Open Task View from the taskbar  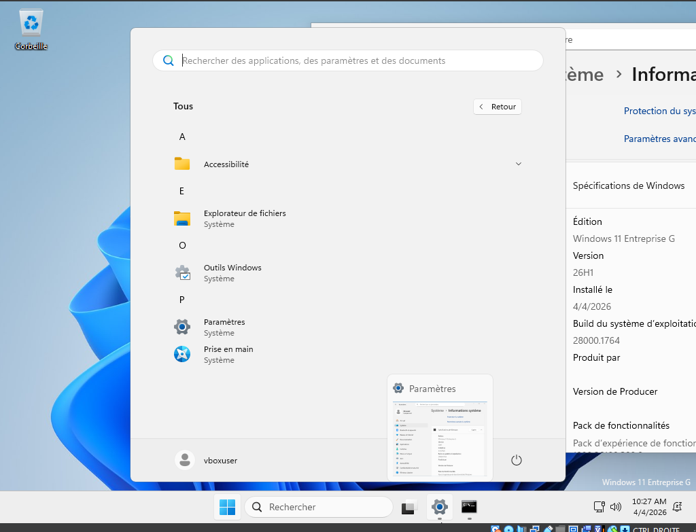tap(409, 507)
